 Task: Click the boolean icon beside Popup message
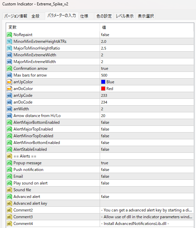click(9, 163)
